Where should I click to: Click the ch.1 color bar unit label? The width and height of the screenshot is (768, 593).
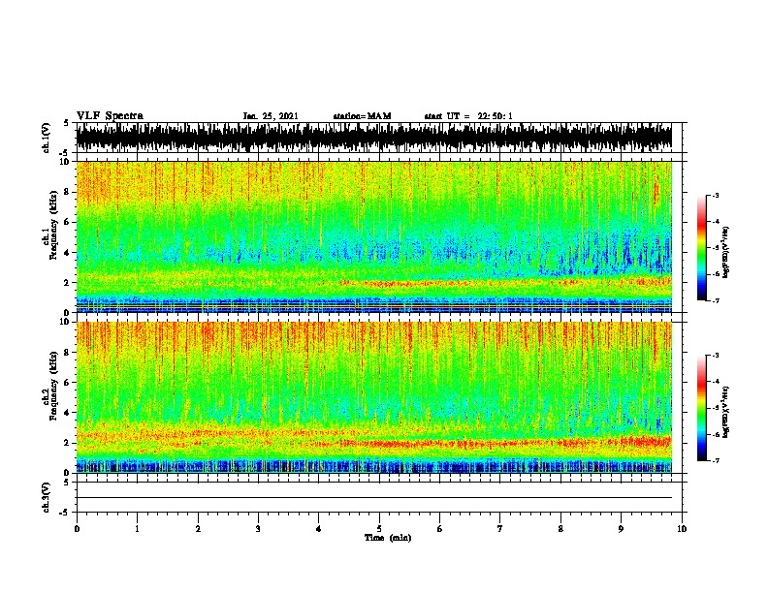pyautogui.click(x=726, y=252)
